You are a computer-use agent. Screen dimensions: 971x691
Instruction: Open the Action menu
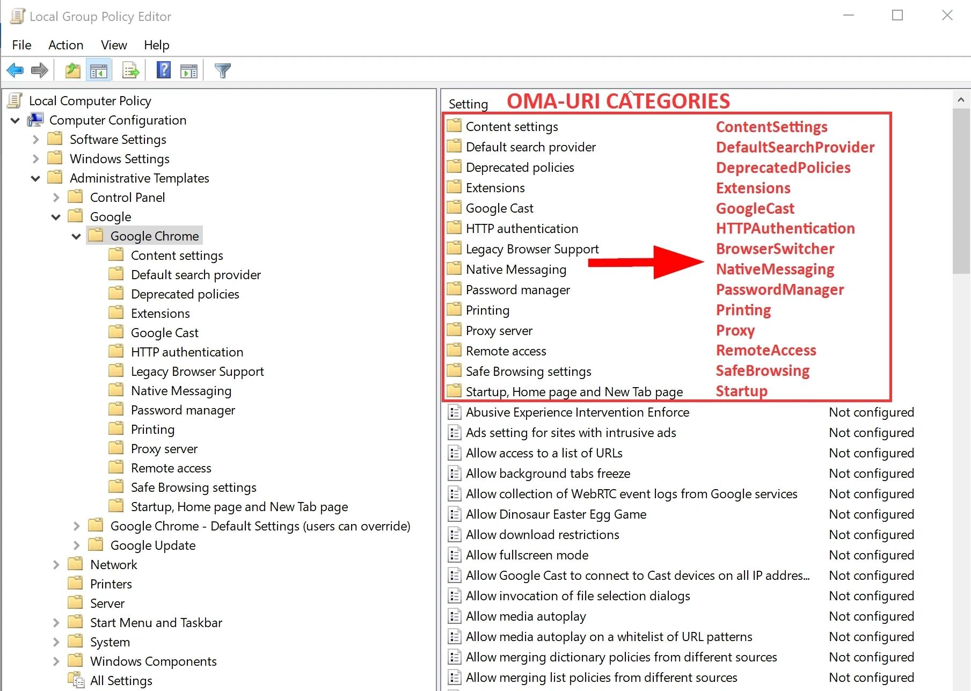pos(66,45)
